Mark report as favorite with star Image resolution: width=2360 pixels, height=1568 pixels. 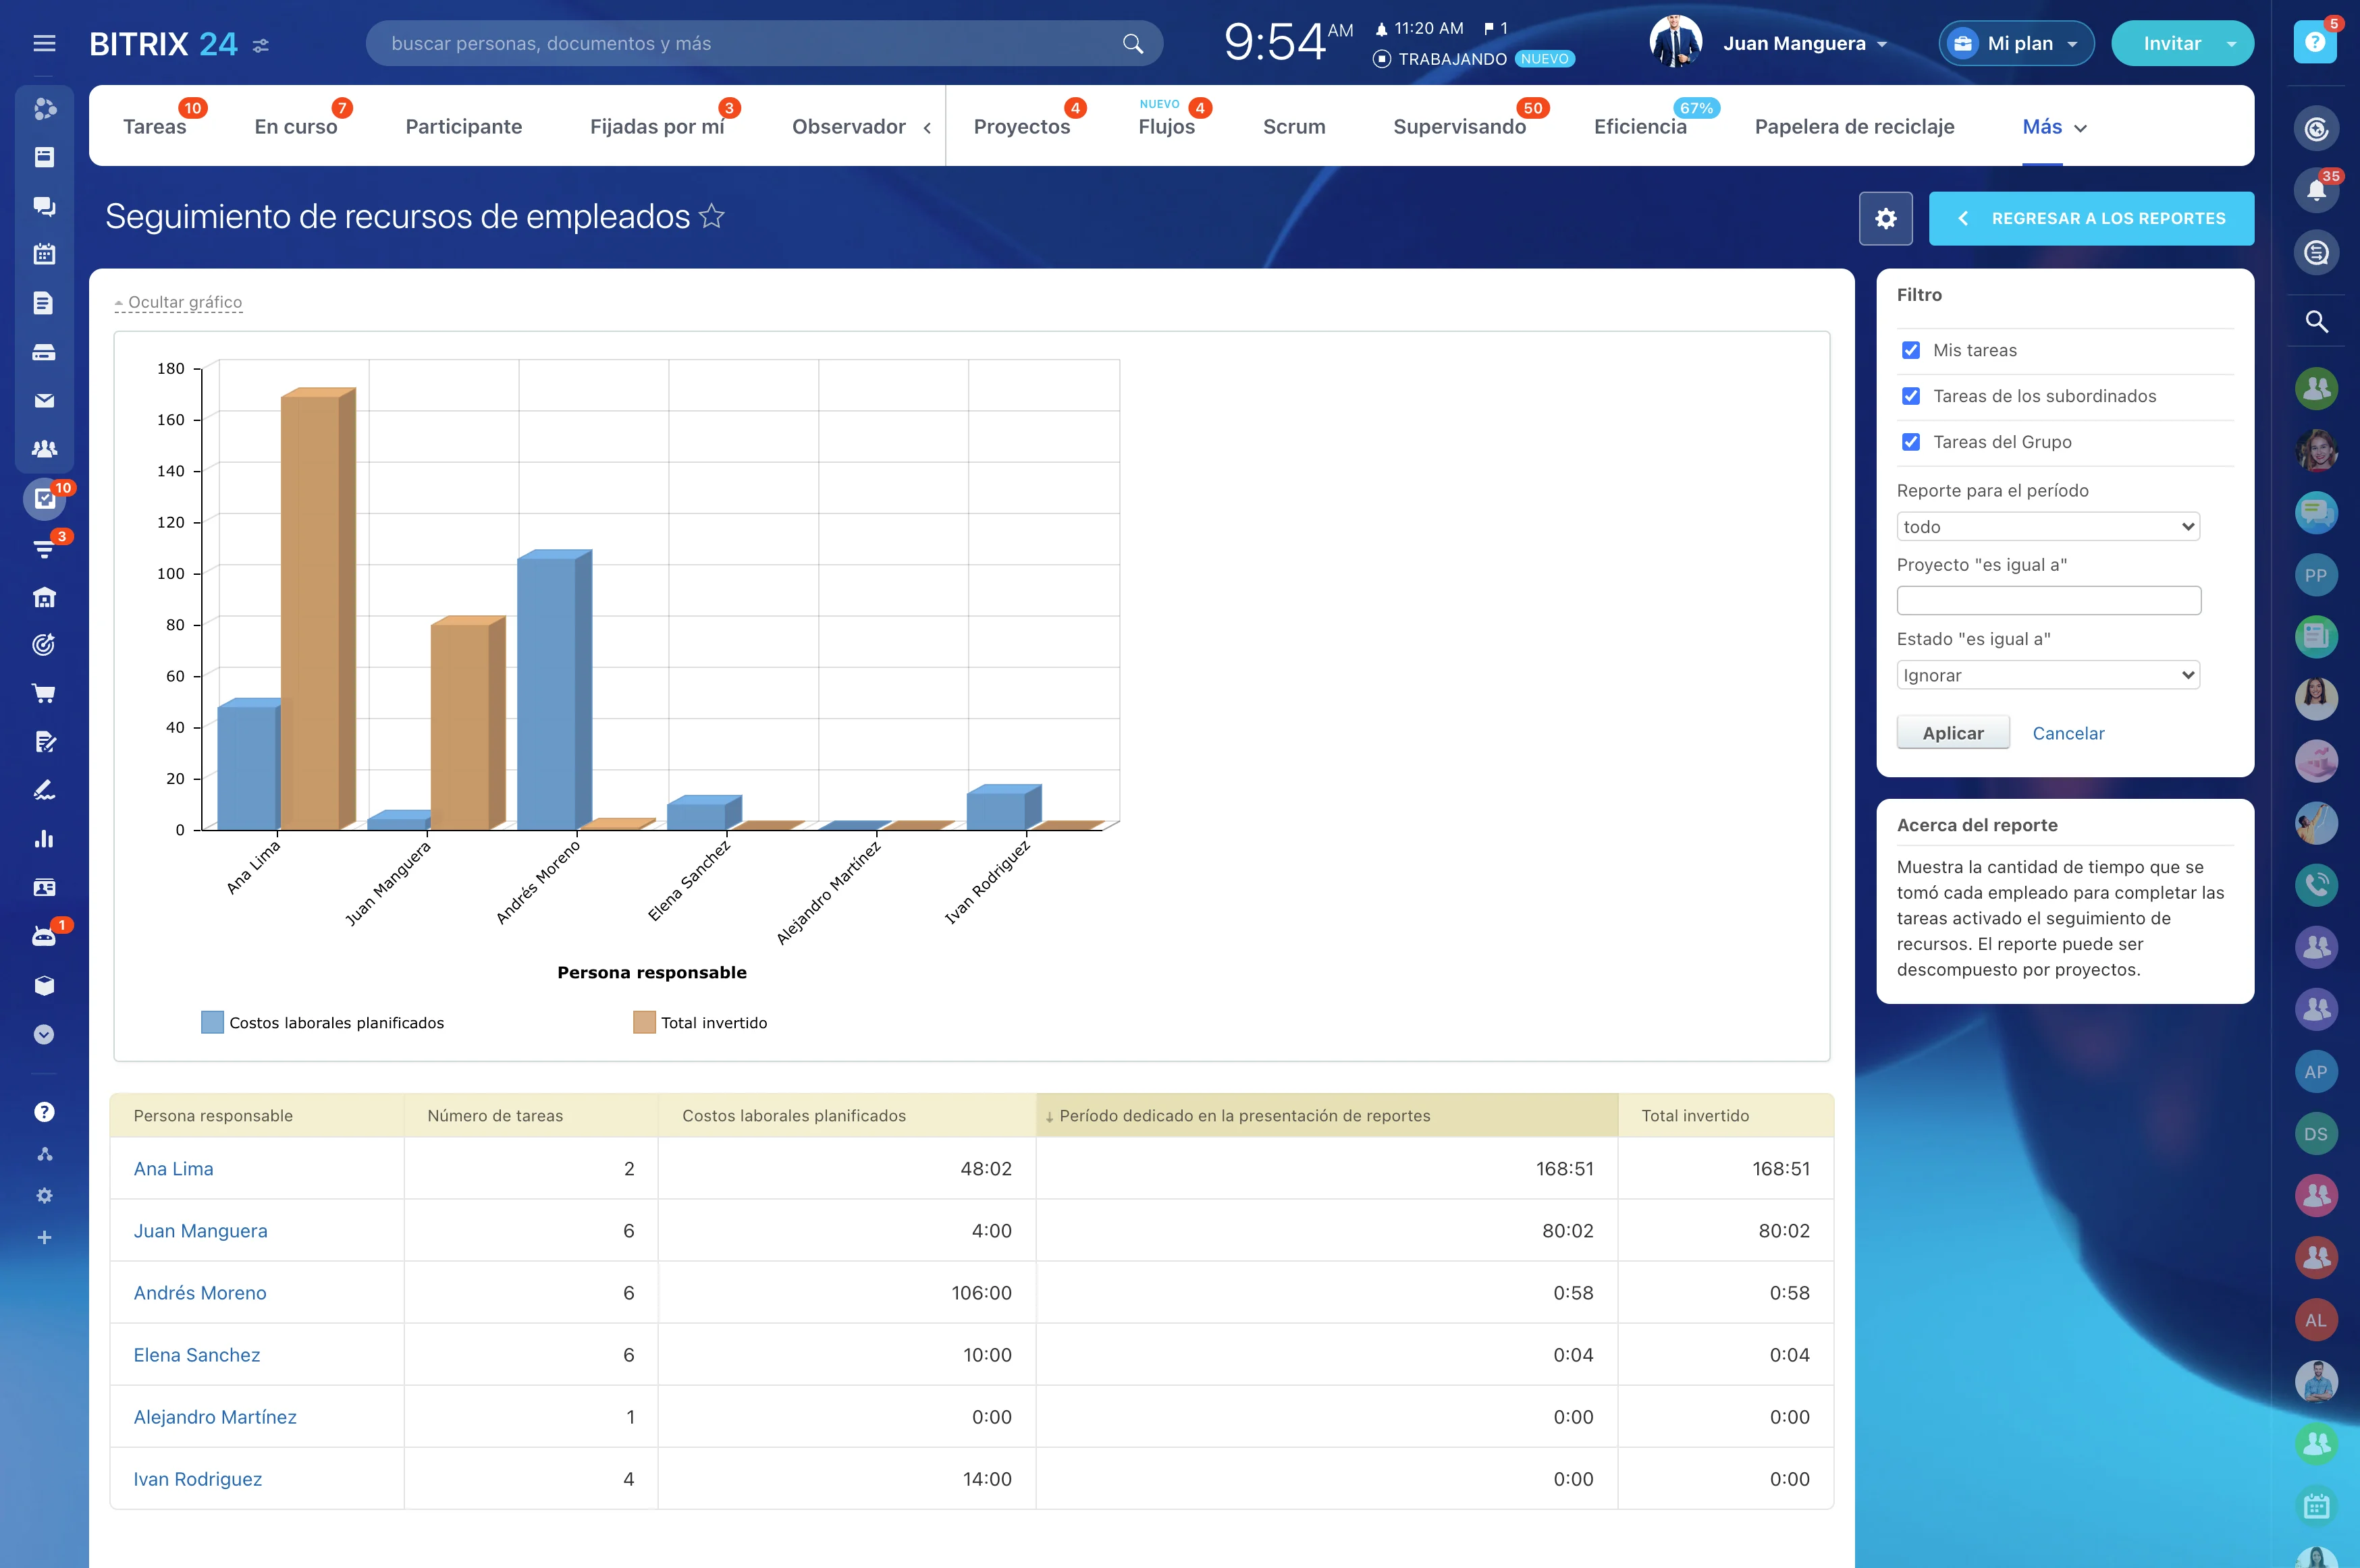coord(712,216)
